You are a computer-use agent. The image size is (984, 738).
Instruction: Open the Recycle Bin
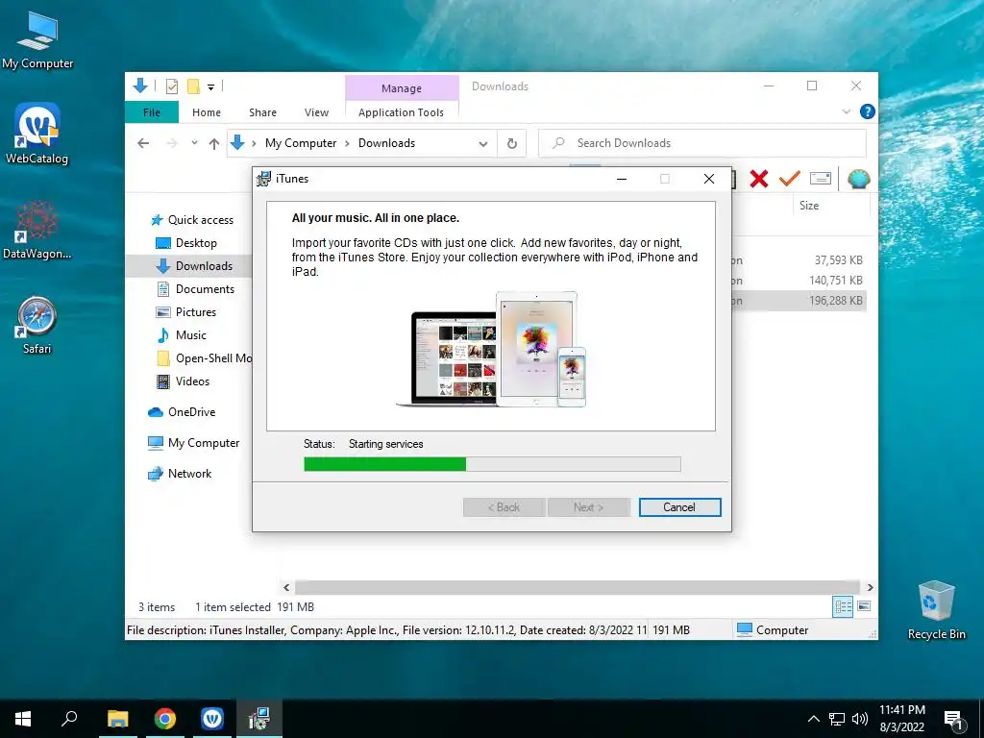point(936,610)
